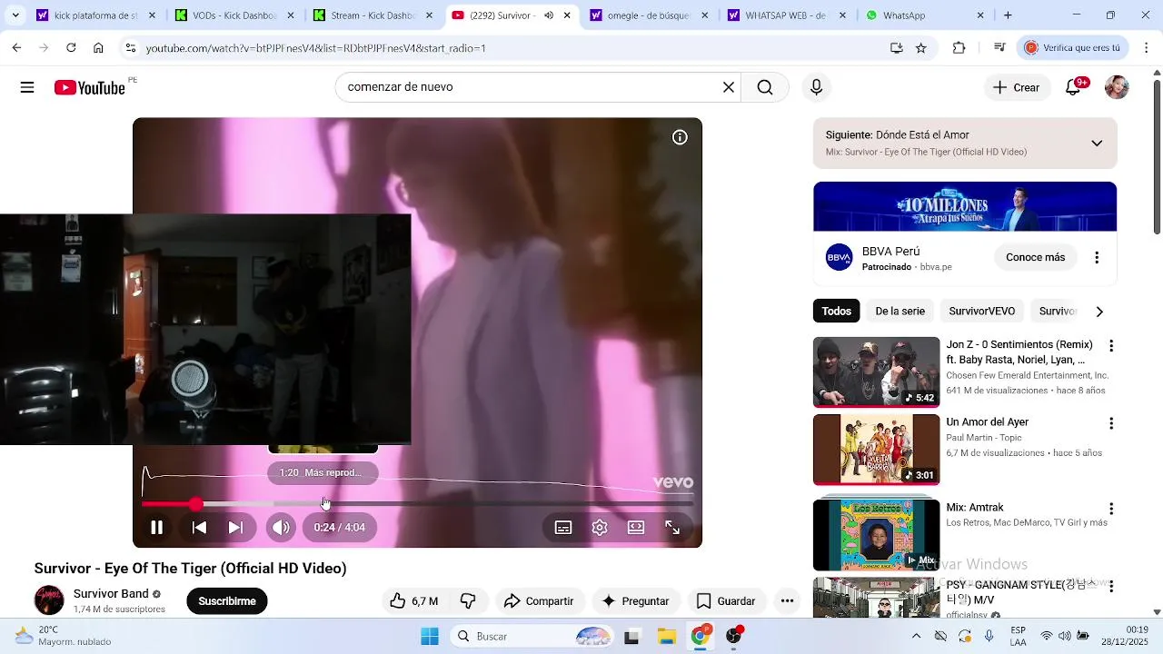Pause the video
This screenshot has width=1163, height=654.
pyautogui.click(x=156, y=527)
